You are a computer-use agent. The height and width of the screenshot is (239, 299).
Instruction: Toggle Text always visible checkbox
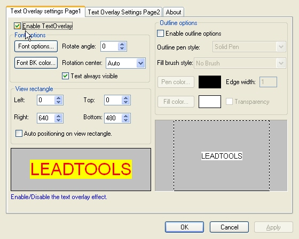coord(65,76)
